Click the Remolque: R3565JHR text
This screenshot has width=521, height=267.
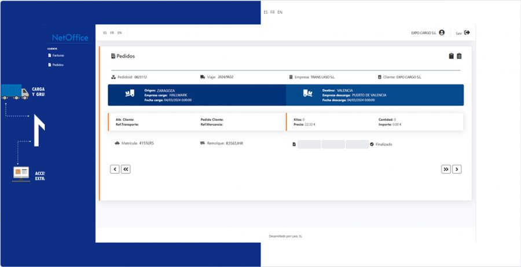225,143
